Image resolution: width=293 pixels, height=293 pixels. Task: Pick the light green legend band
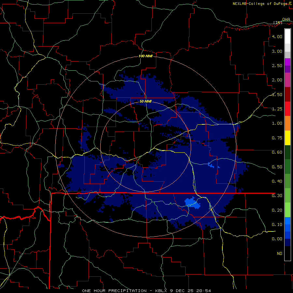tap(287, 210)
